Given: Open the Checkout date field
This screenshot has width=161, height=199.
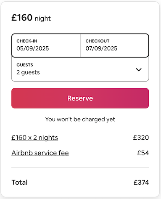Looking at the screenshot, I should [114, 45].
